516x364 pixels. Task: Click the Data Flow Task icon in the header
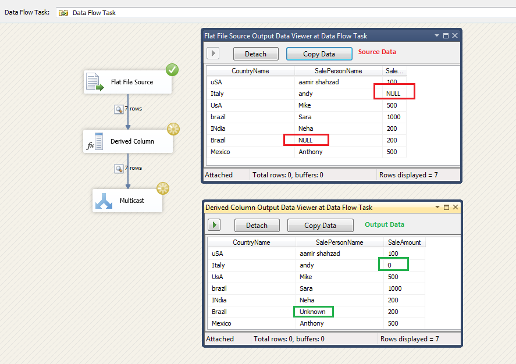(63, 12)
